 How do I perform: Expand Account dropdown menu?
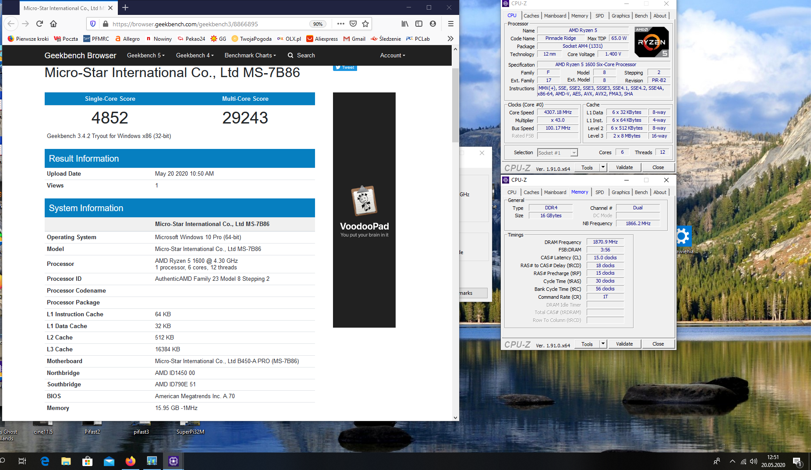tap(393, 56)
